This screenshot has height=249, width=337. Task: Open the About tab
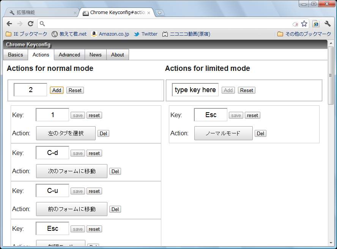pos(118,55)
